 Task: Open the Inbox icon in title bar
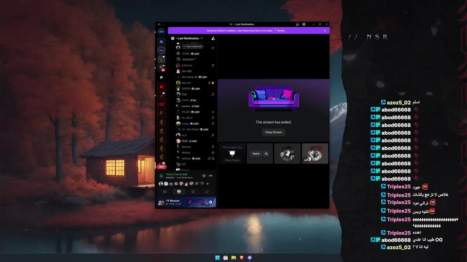pos(297,24)
